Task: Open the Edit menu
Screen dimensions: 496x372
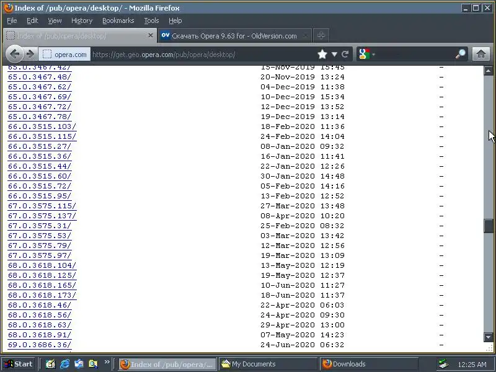Action: (32, 20)
